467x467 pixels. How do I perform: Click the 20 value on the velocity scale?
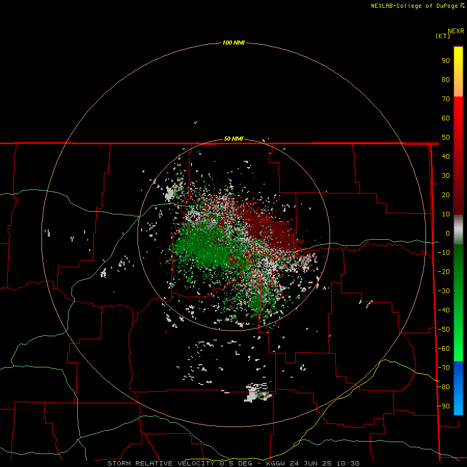pos(446,195)
